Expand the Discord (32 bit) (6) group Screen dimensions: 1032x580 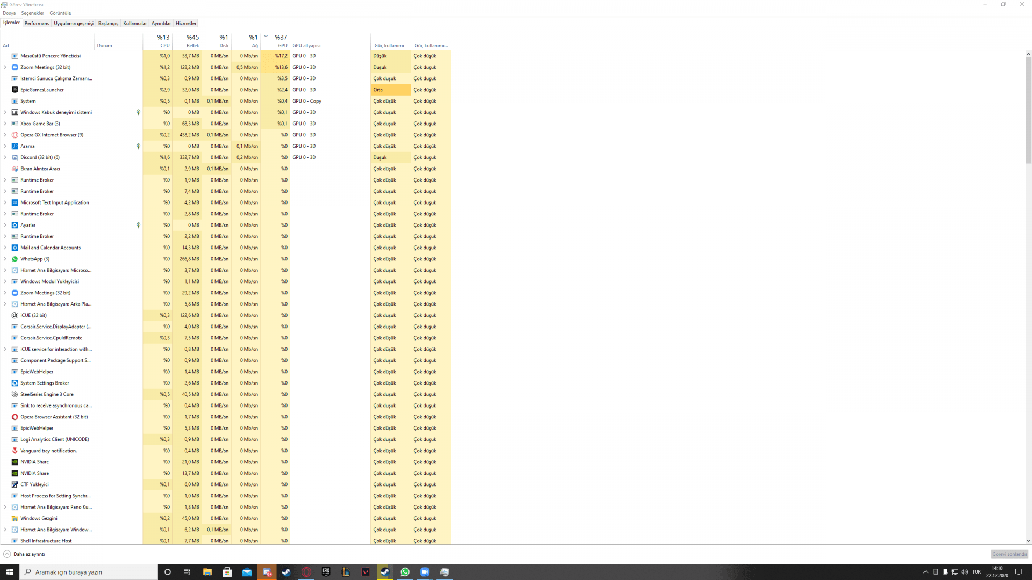[x=5, y=157]
